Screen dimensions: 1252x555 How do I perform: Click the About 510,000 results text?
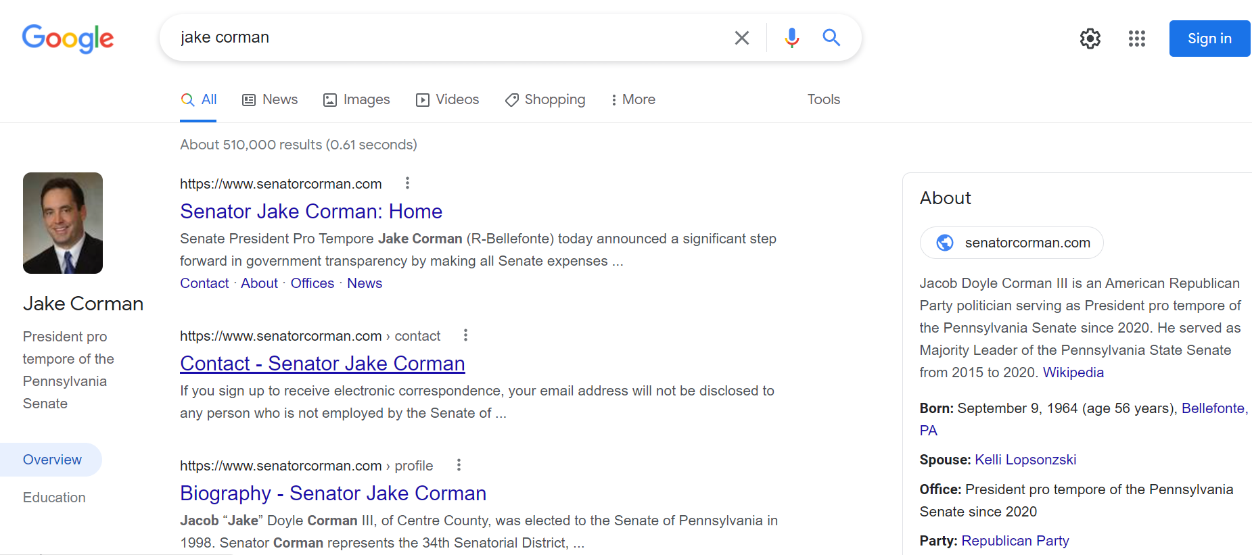coord(298,145)
